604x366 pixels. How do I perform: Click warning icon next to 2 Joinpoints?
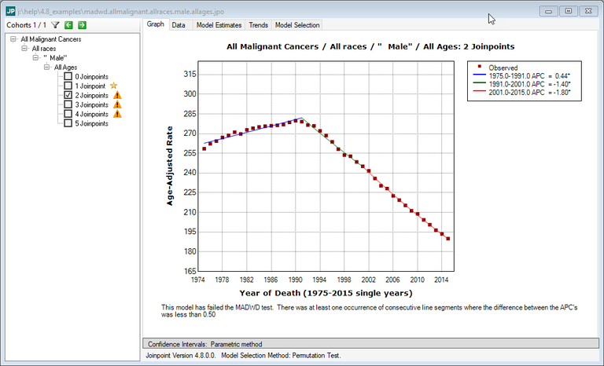click(117, 95)
